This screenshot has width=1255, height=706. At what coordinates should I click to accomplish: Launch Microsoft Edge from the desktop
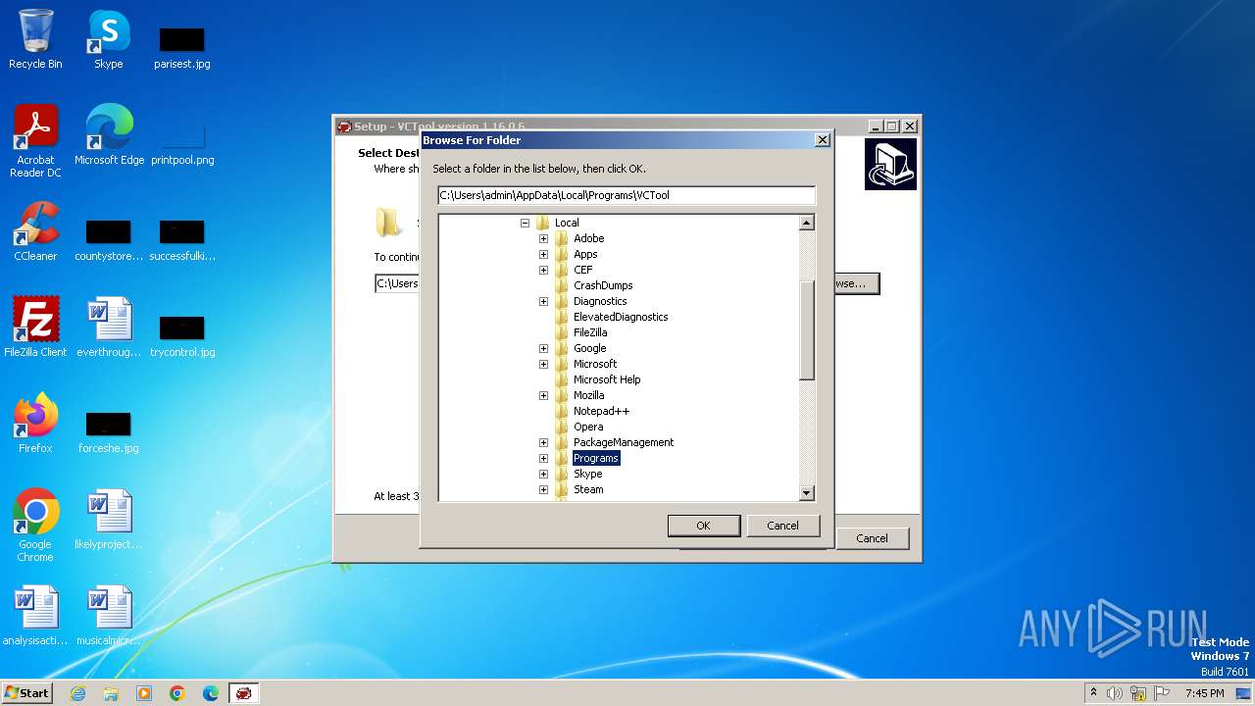[109, 135]
